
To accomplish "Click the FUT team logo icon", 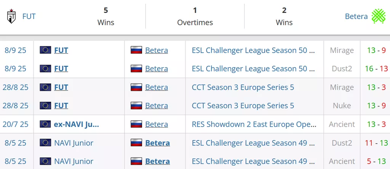I will [x=11, y=16].
